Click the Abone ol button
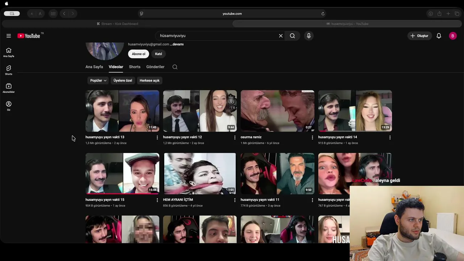This screenshot has width=464, height=261. pyautogui.click(x=138, y=54)
